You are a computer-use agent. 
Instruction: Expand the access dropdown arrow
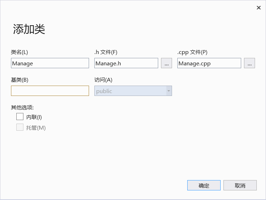pyautogui.click(x=169, y=91)
